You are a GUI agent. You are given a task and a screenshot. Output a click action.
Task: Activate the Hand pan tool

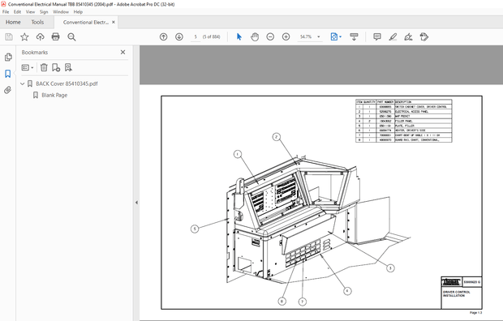point(255,36)
